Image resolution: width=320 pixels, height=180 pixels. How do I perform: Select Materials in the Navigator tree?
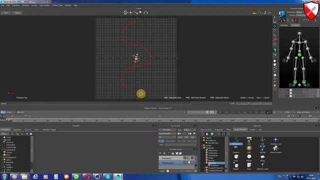9,162
